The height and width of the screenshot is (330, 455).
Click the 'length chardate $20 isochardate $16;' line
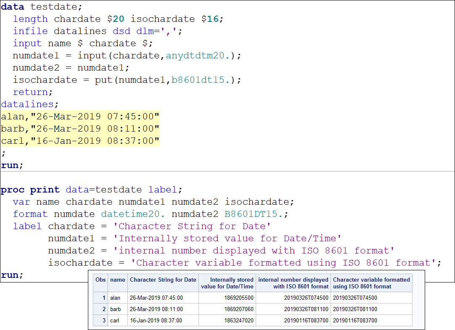[118, 19]
